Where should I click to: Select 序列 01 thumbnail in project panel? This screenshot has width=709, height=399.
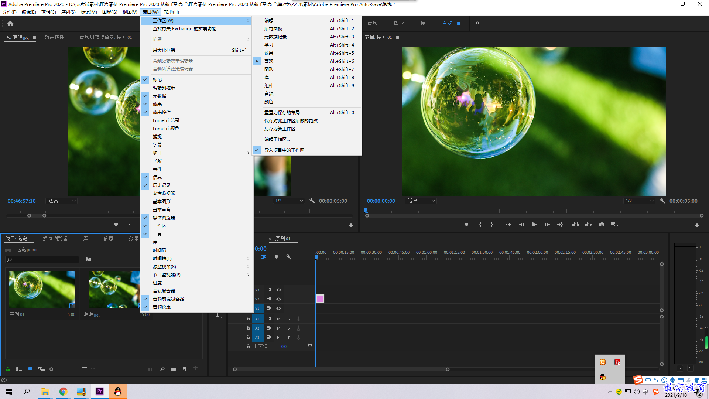pyautogui.click(x=42, y=290)
